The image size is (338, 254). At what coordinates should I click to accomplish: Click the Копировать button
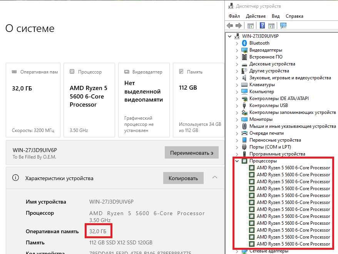click(183, 178)
